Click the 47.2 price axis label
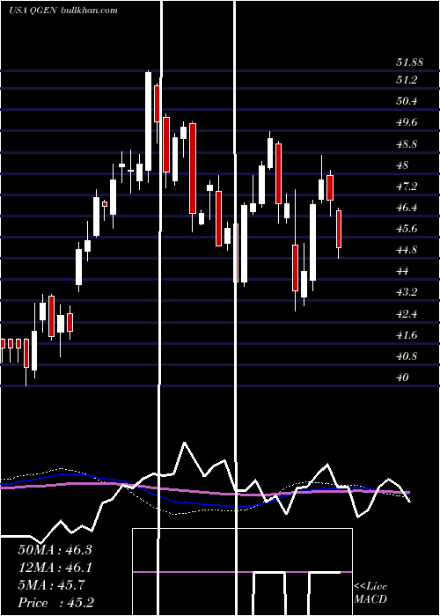This screenshot has width=440, height=616. tap(407, 187)
